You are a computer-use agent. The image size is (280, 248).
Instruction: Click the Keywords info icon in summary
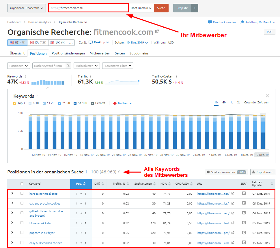[x=25, y=76]
